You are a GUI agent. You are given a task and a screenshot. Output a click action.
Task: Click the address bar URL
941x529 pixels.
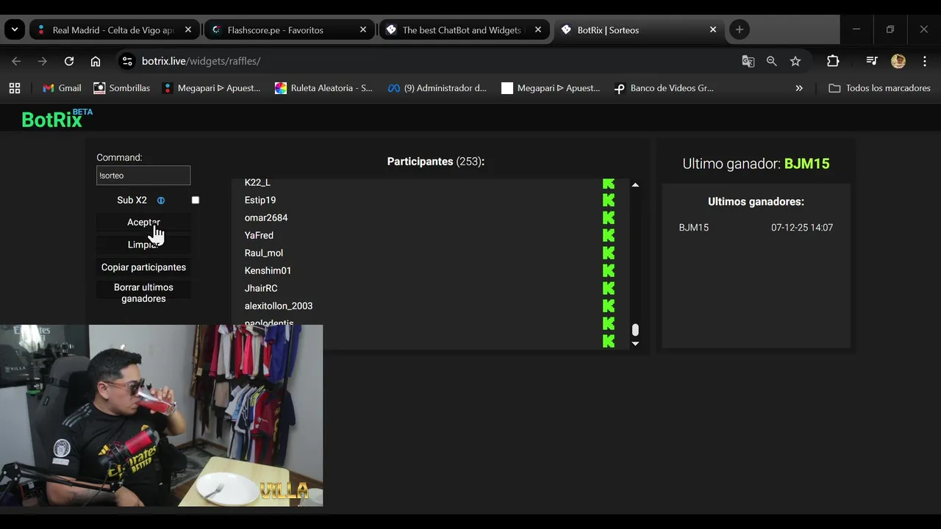pos(201,61)
